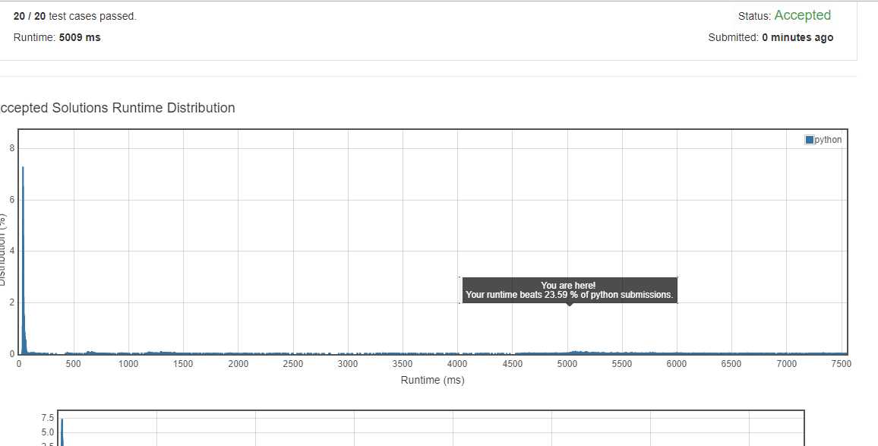Click the 3500 x-axis tick label

tap(403, 364)
